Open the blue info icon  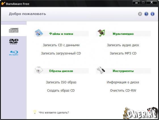point(152,14)
